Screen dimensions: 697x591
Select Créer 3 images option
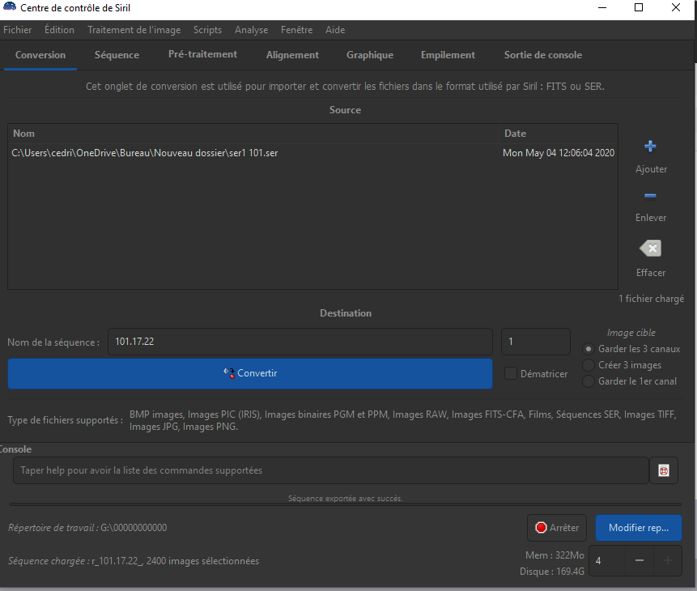(588, 366)
